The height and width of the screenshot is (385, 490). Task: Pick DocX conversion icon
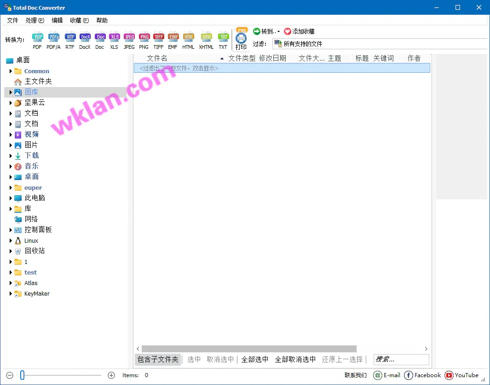click(x=85, y=37)
